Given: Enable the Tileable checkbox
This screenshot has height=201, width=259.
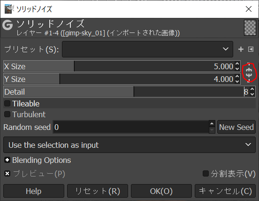Looking at the screenshot, I should tap(7, 104).
